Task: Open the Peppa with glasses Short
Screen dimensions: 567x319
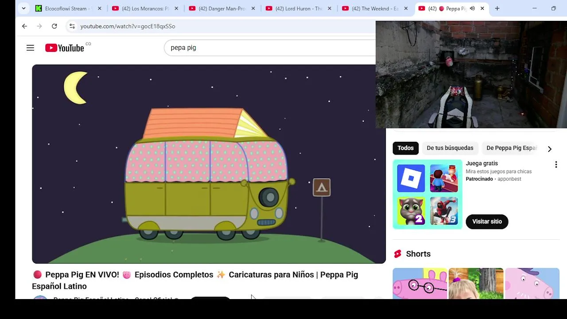Action: [x=419, y=284]
